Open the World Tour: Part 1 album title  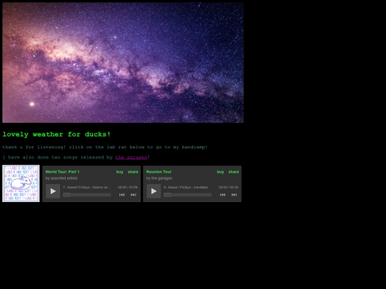(x=62, y=172)
